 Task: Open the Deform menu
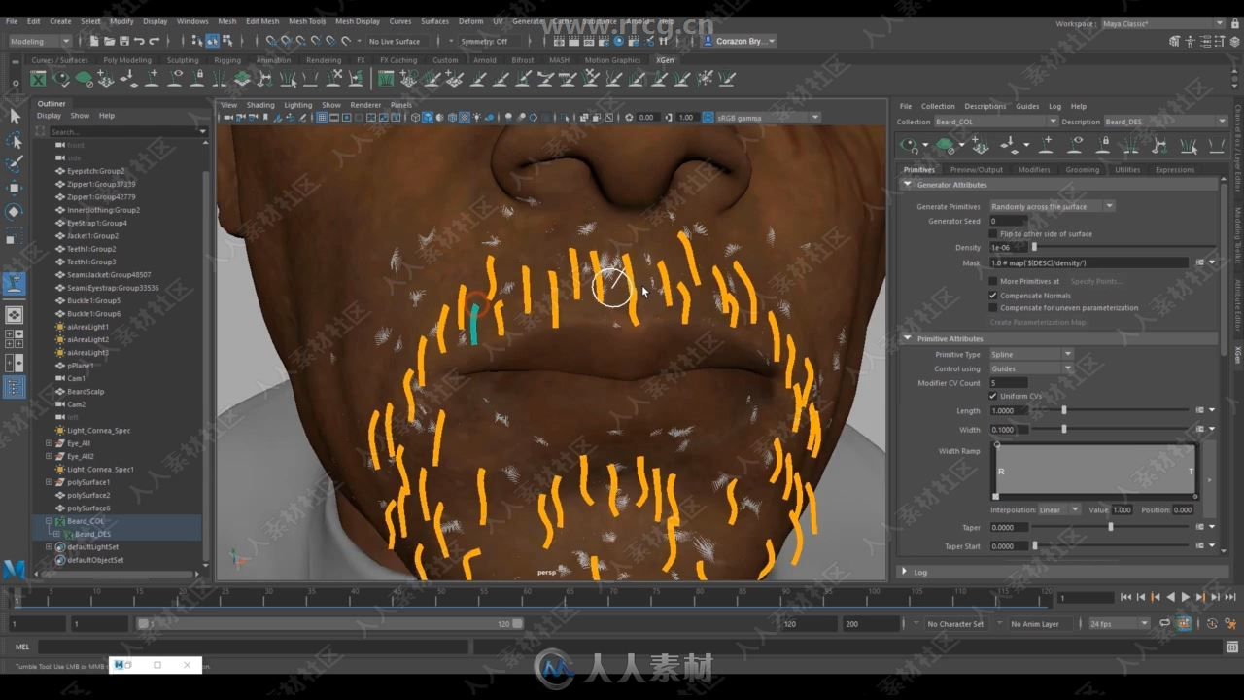coord(470,20)
